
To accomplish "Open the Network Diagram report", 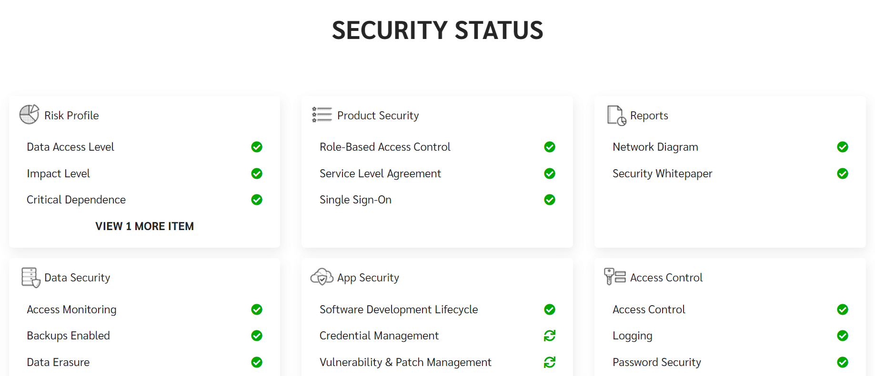I will [655, 147].
